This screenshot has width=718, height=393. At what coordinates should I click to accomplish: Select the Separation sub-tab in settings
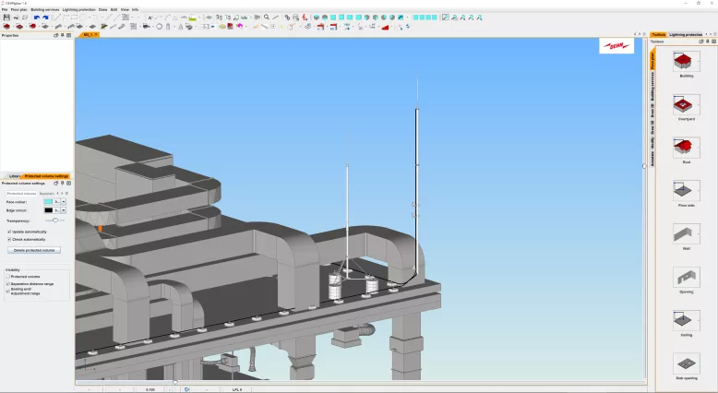pos(47,194)
